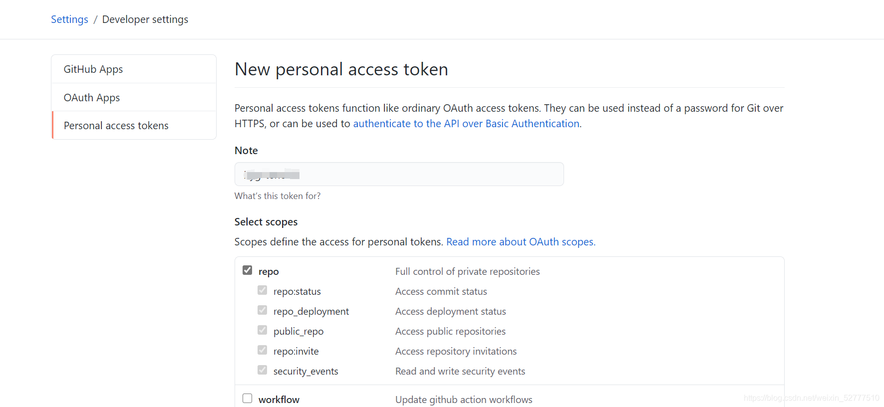
Task: Toggle the security_events checkbox
Action: (x=263, y=370)
